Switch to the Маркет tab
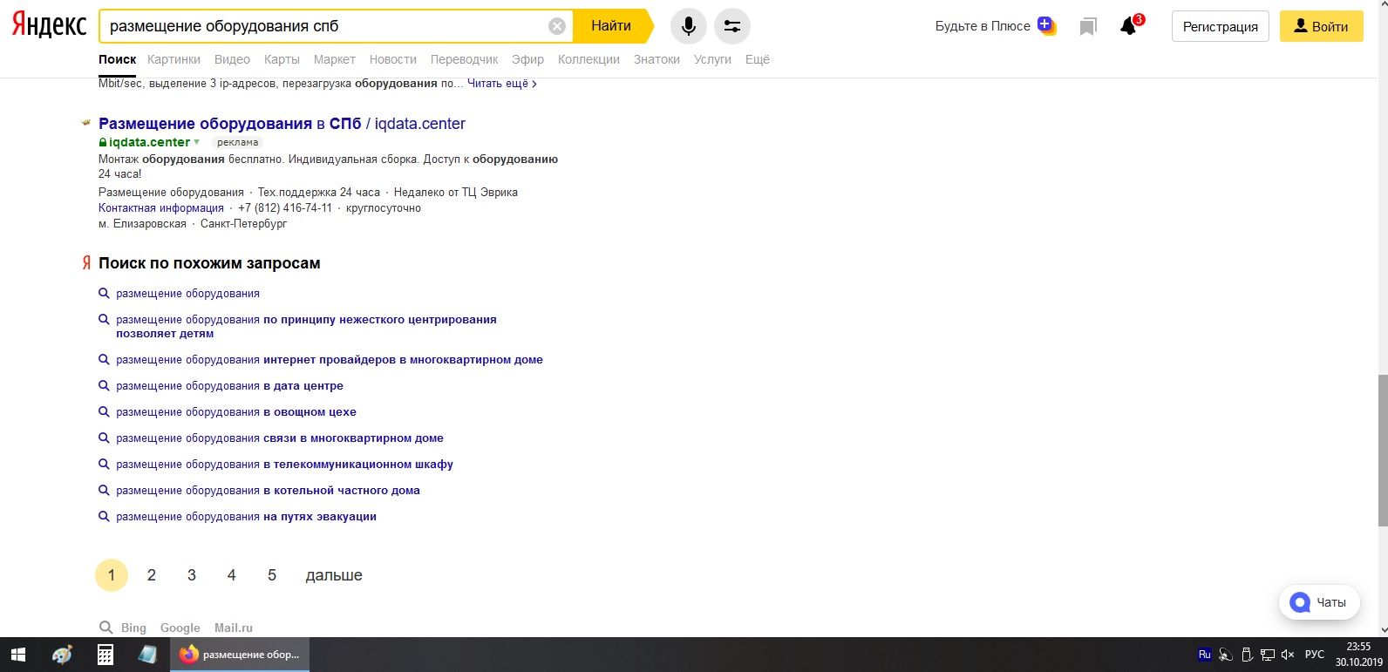Image resolution: width=1388 pixels, height=672 pixels. (335, 59)
